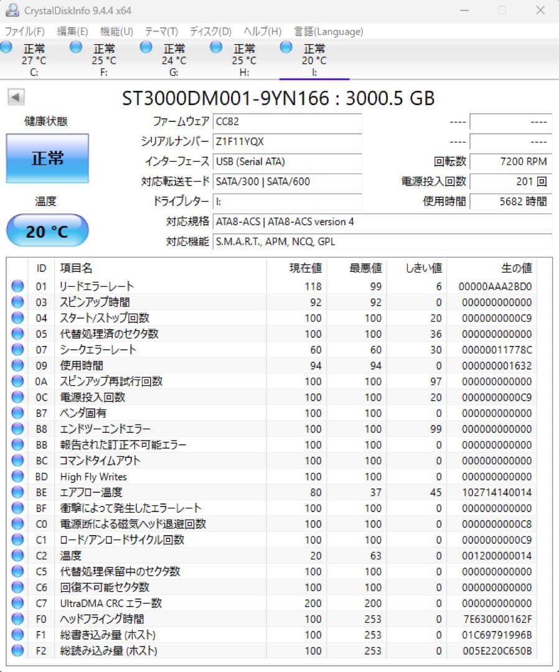Image resolution: width=559 pixels, height=672 pixels.
Task: Click the firmware field showing CC82
Action: 287,121
